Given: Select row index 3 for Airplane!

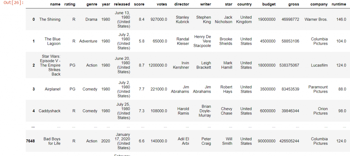Looking at the screenshot, I should [x=34, y=89].
